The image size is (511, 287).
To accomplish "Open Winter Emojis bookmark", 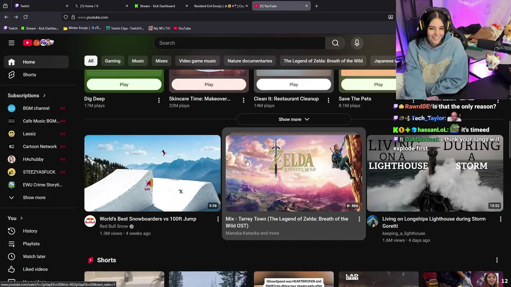I will (82, 28).
